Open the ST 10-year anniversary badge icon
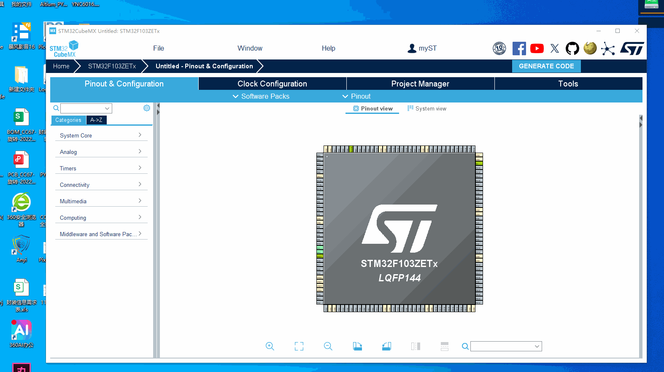 click(499, 49)
